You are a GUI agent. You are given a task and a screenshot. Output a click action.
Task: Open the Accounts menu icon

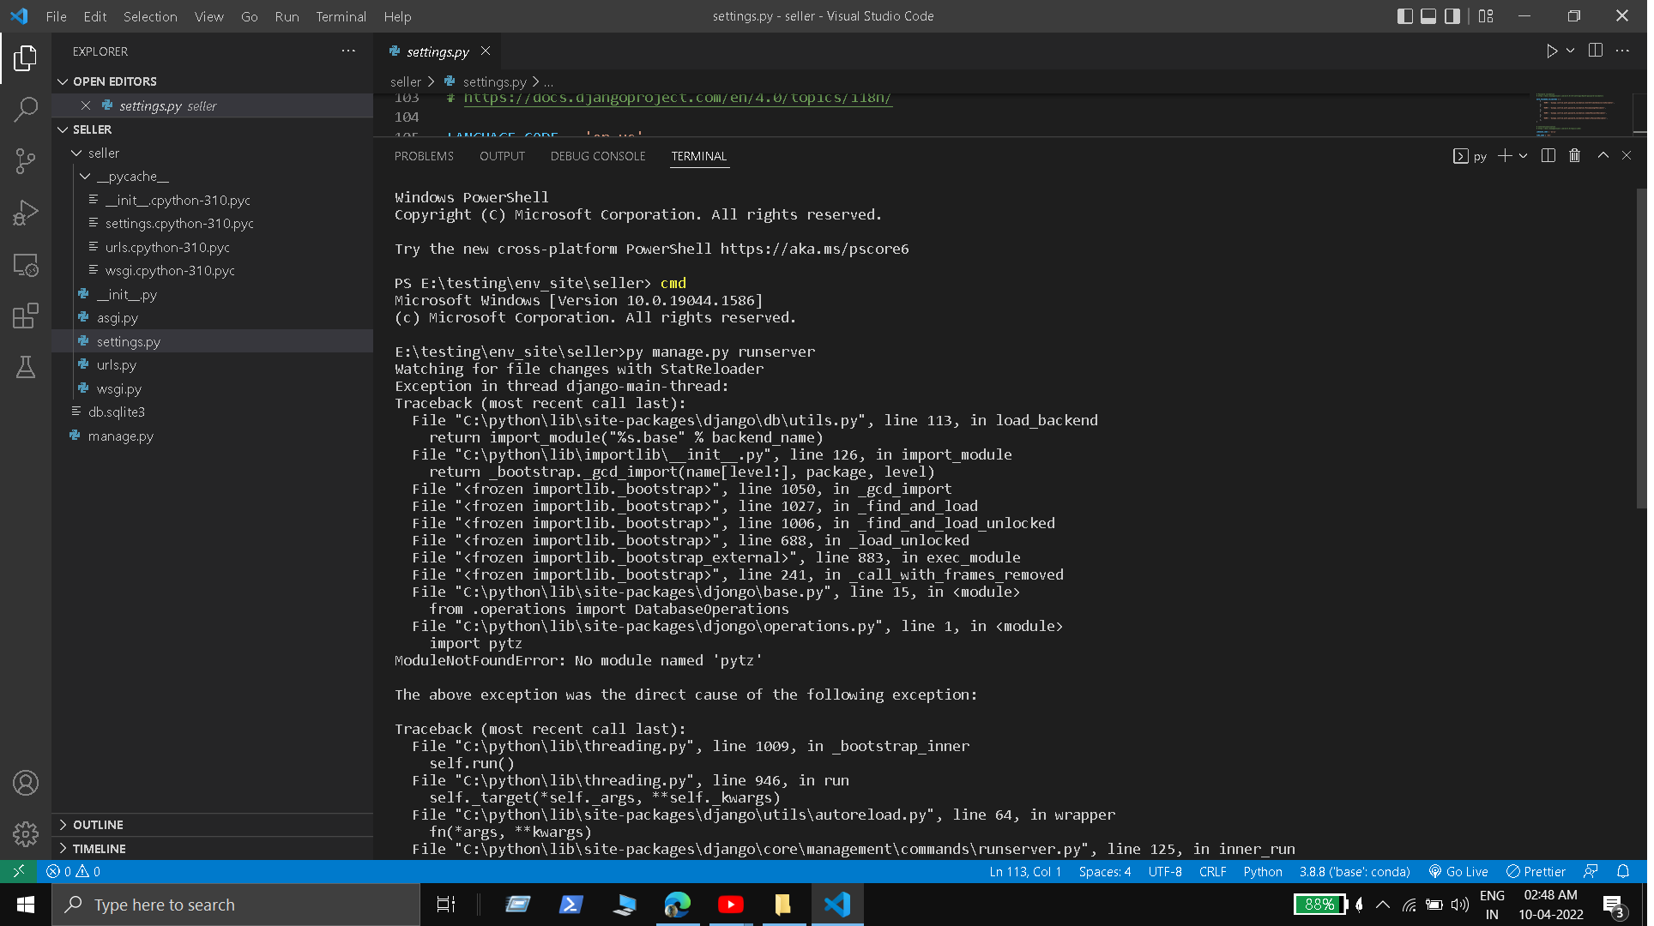[x=26, y=783]
